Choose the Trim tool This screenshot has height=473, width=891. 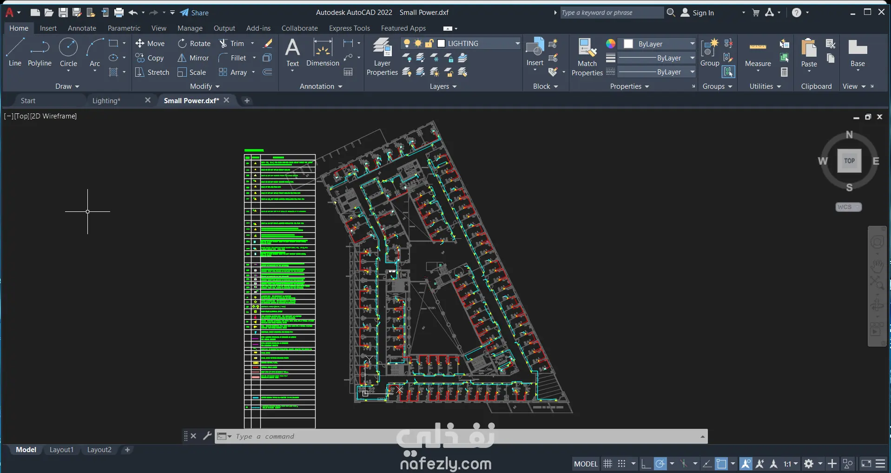tap(231, 44)
